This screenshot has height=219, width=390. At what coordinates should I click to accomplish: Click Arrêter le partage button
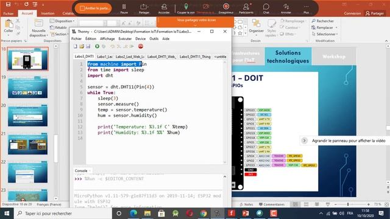point(93,8)
